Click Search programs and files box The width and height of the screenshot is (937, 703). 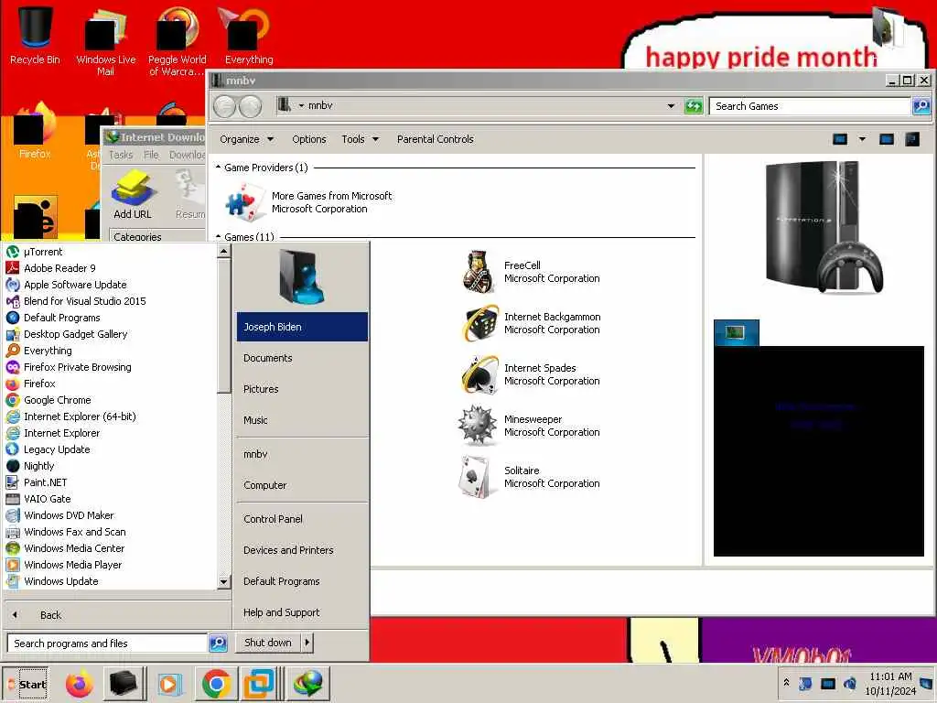tap(108, 644)
